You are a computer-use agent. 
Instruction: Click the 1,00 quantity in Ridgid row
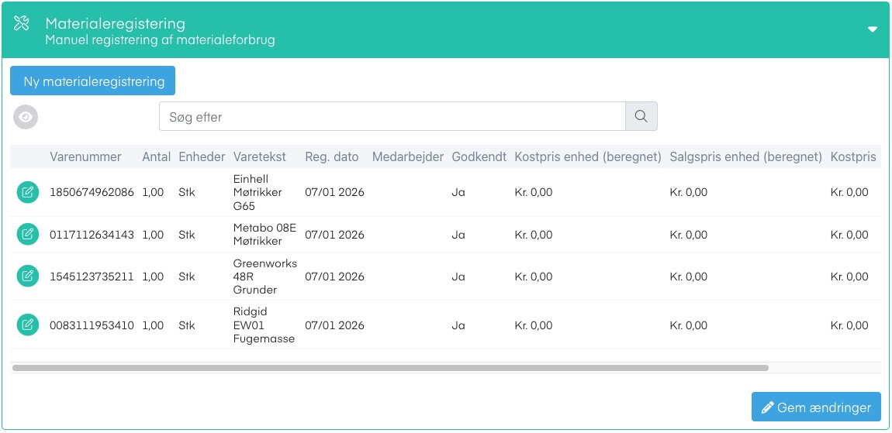tap(153, 325)
